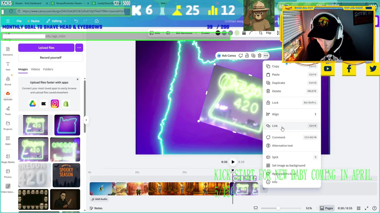Open Video Upscaler app in sidebar
The image size is (380, 213).
click(8, 188)
